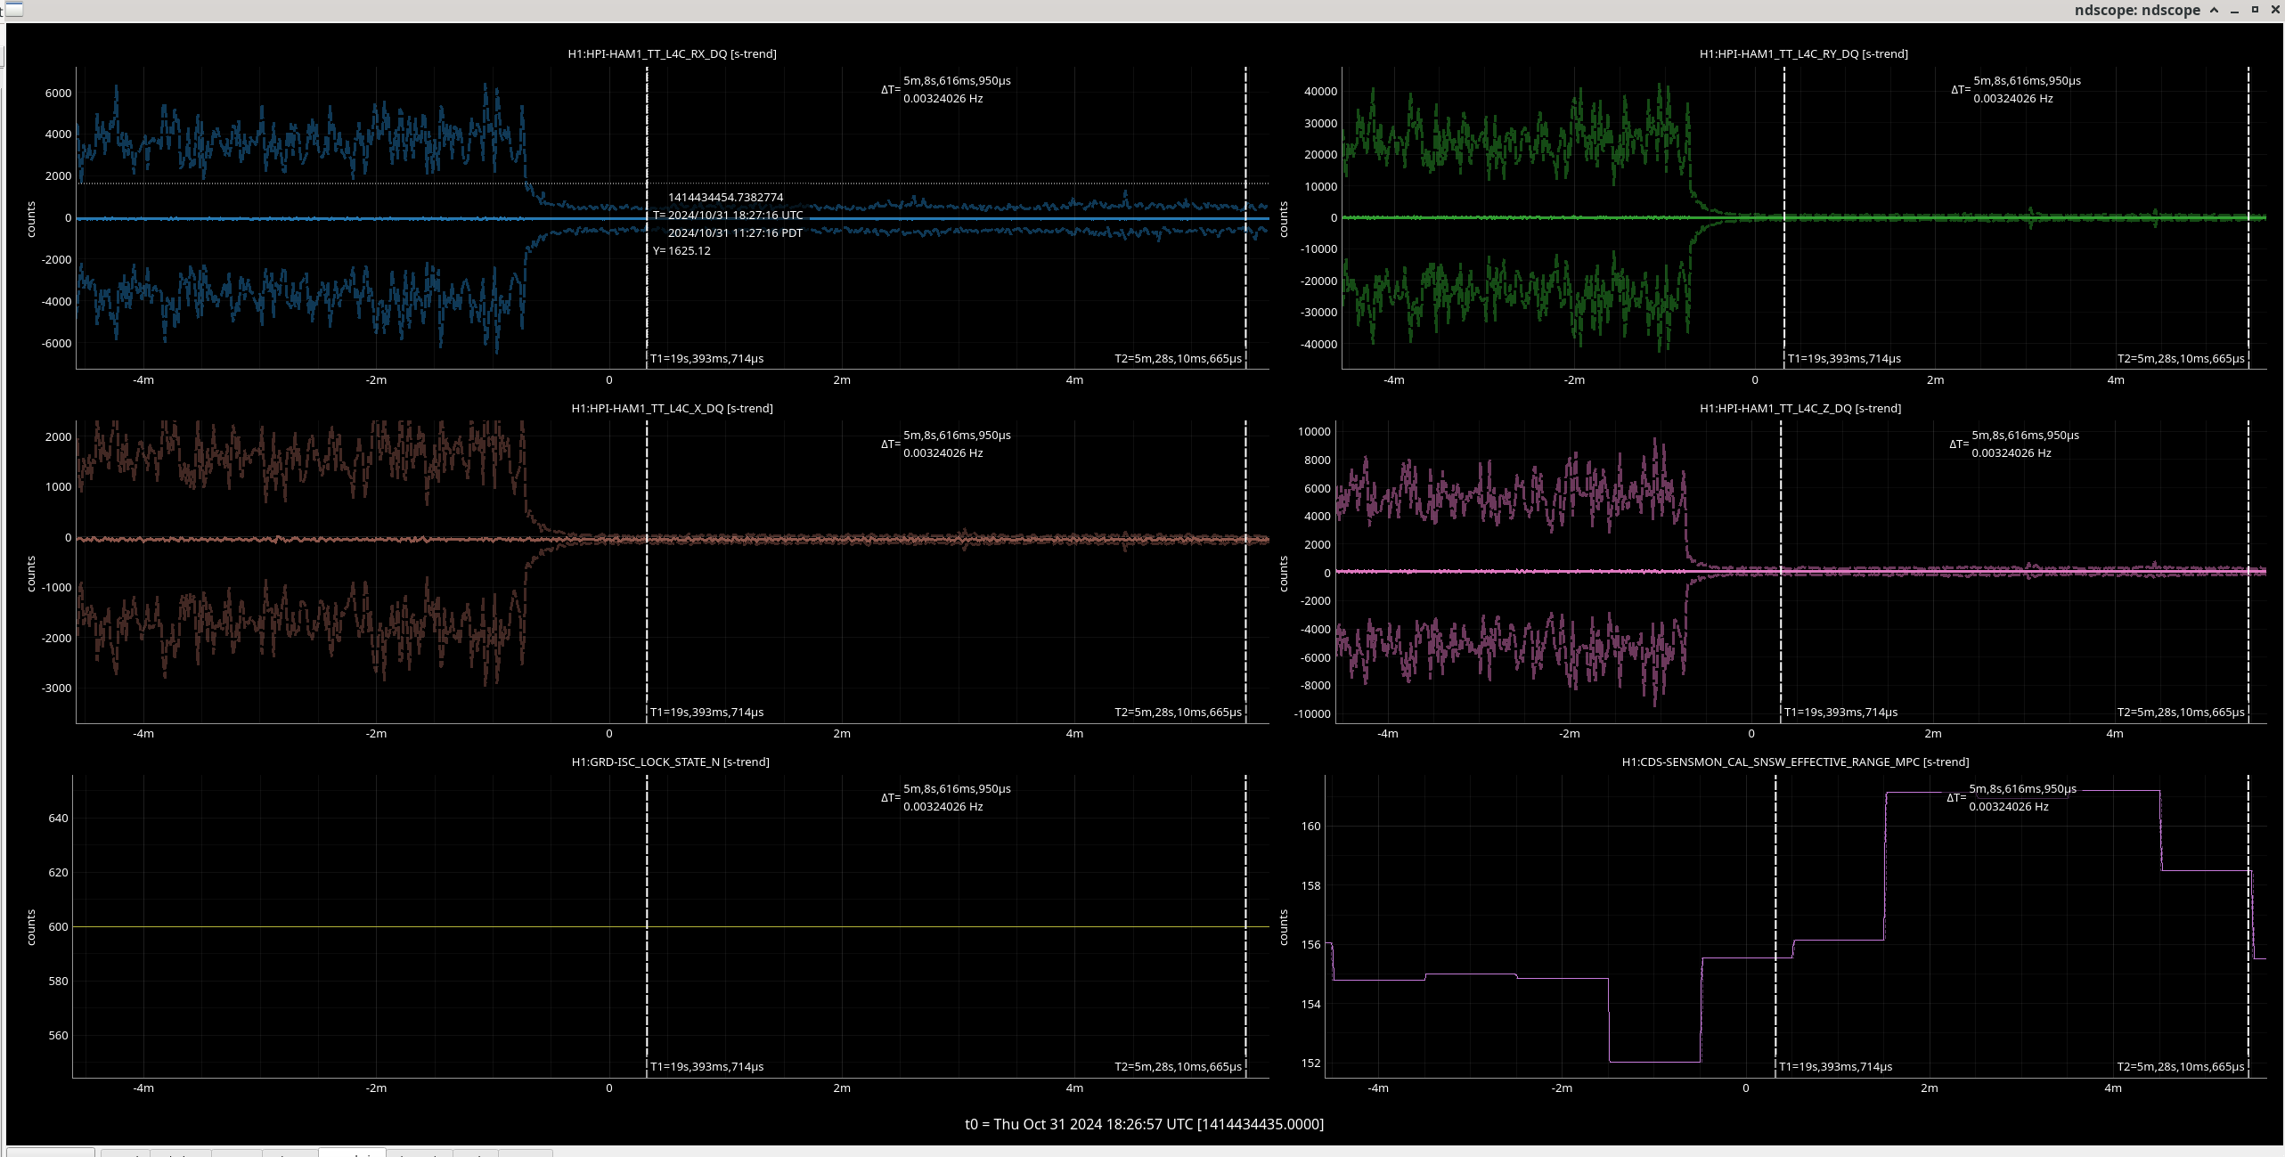Click the ΔT readout in the RX_DQ plot
The width and height of the screenshot is (2285, 1157).
coord(946,89)
